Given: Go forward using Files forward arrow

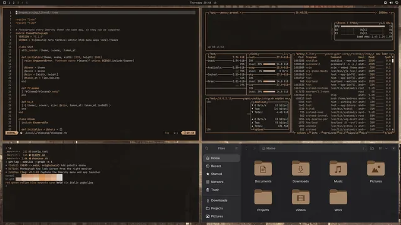Looking at the screenshot, I should tap(254, 148).
